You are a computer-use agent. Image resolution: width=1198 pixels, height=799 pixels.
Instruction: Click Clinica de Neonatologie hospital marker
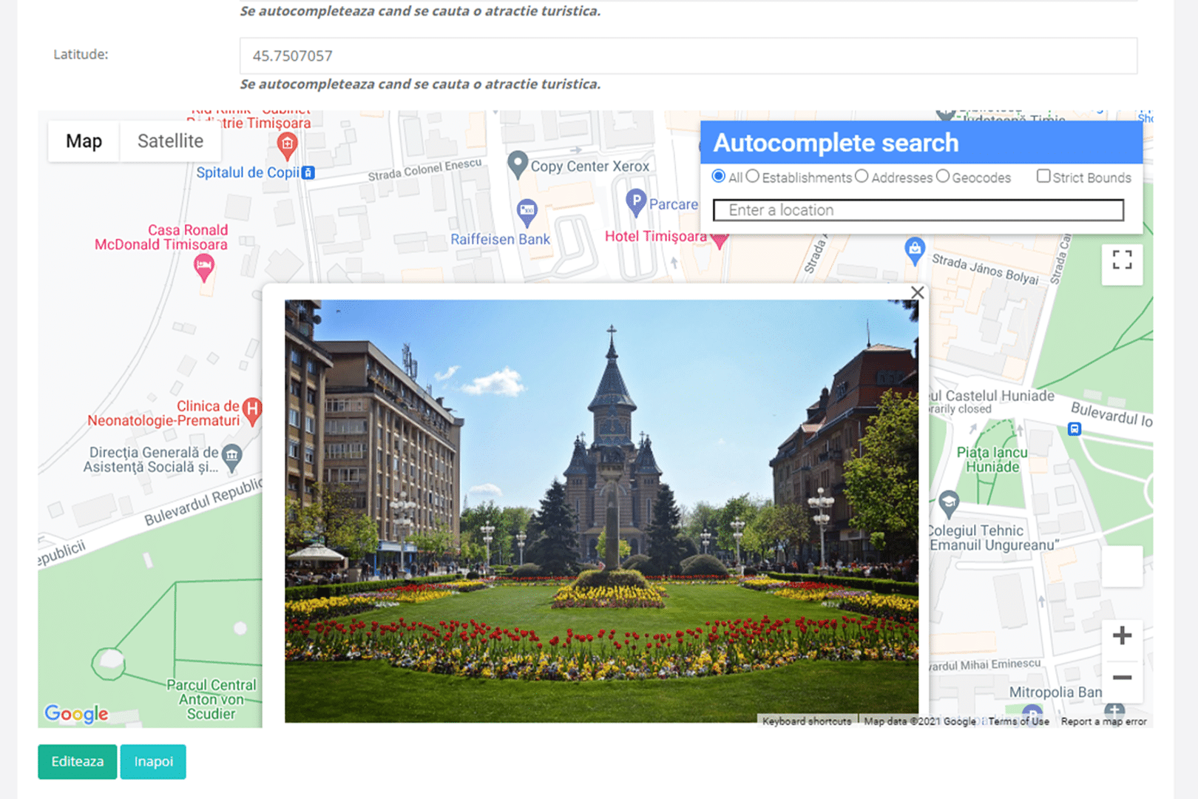pyautogui.click(x=252, y=410)
